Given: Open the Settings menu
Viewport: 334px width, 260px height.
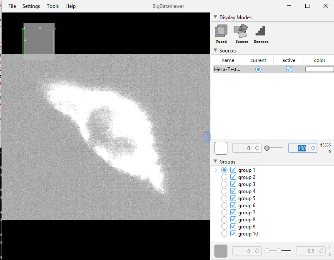Looking at the screenshot, I should [31, 6].
